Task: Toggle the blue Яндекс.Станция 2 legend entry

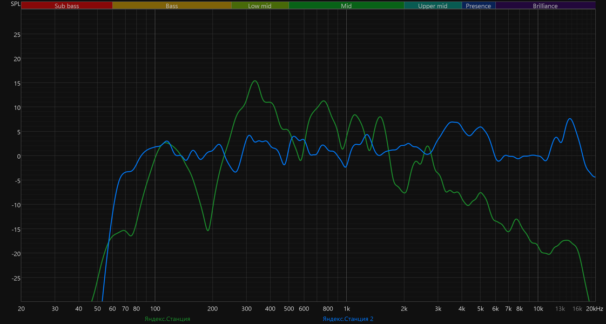Action: tap(348, 319)
